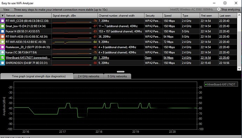Click the Stop analyzing round icon
The height and width of the screenshot is (138, 242).
point(219,9)
